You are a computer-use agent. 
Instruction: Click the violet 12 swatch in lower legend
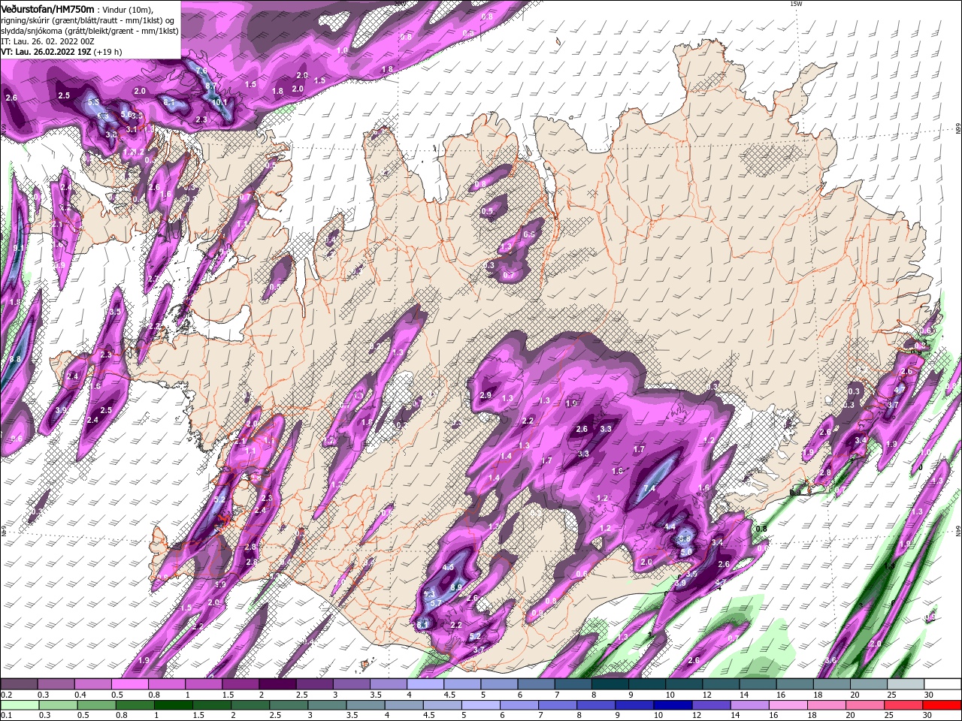tap(712, 705)
